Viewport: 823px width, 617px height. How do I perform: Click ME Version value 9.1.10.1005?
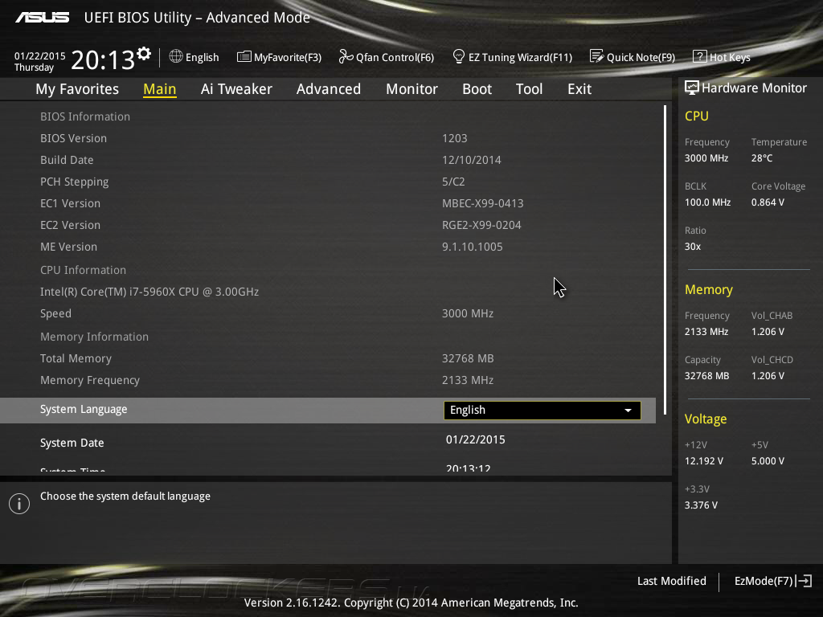pos(473,247)
